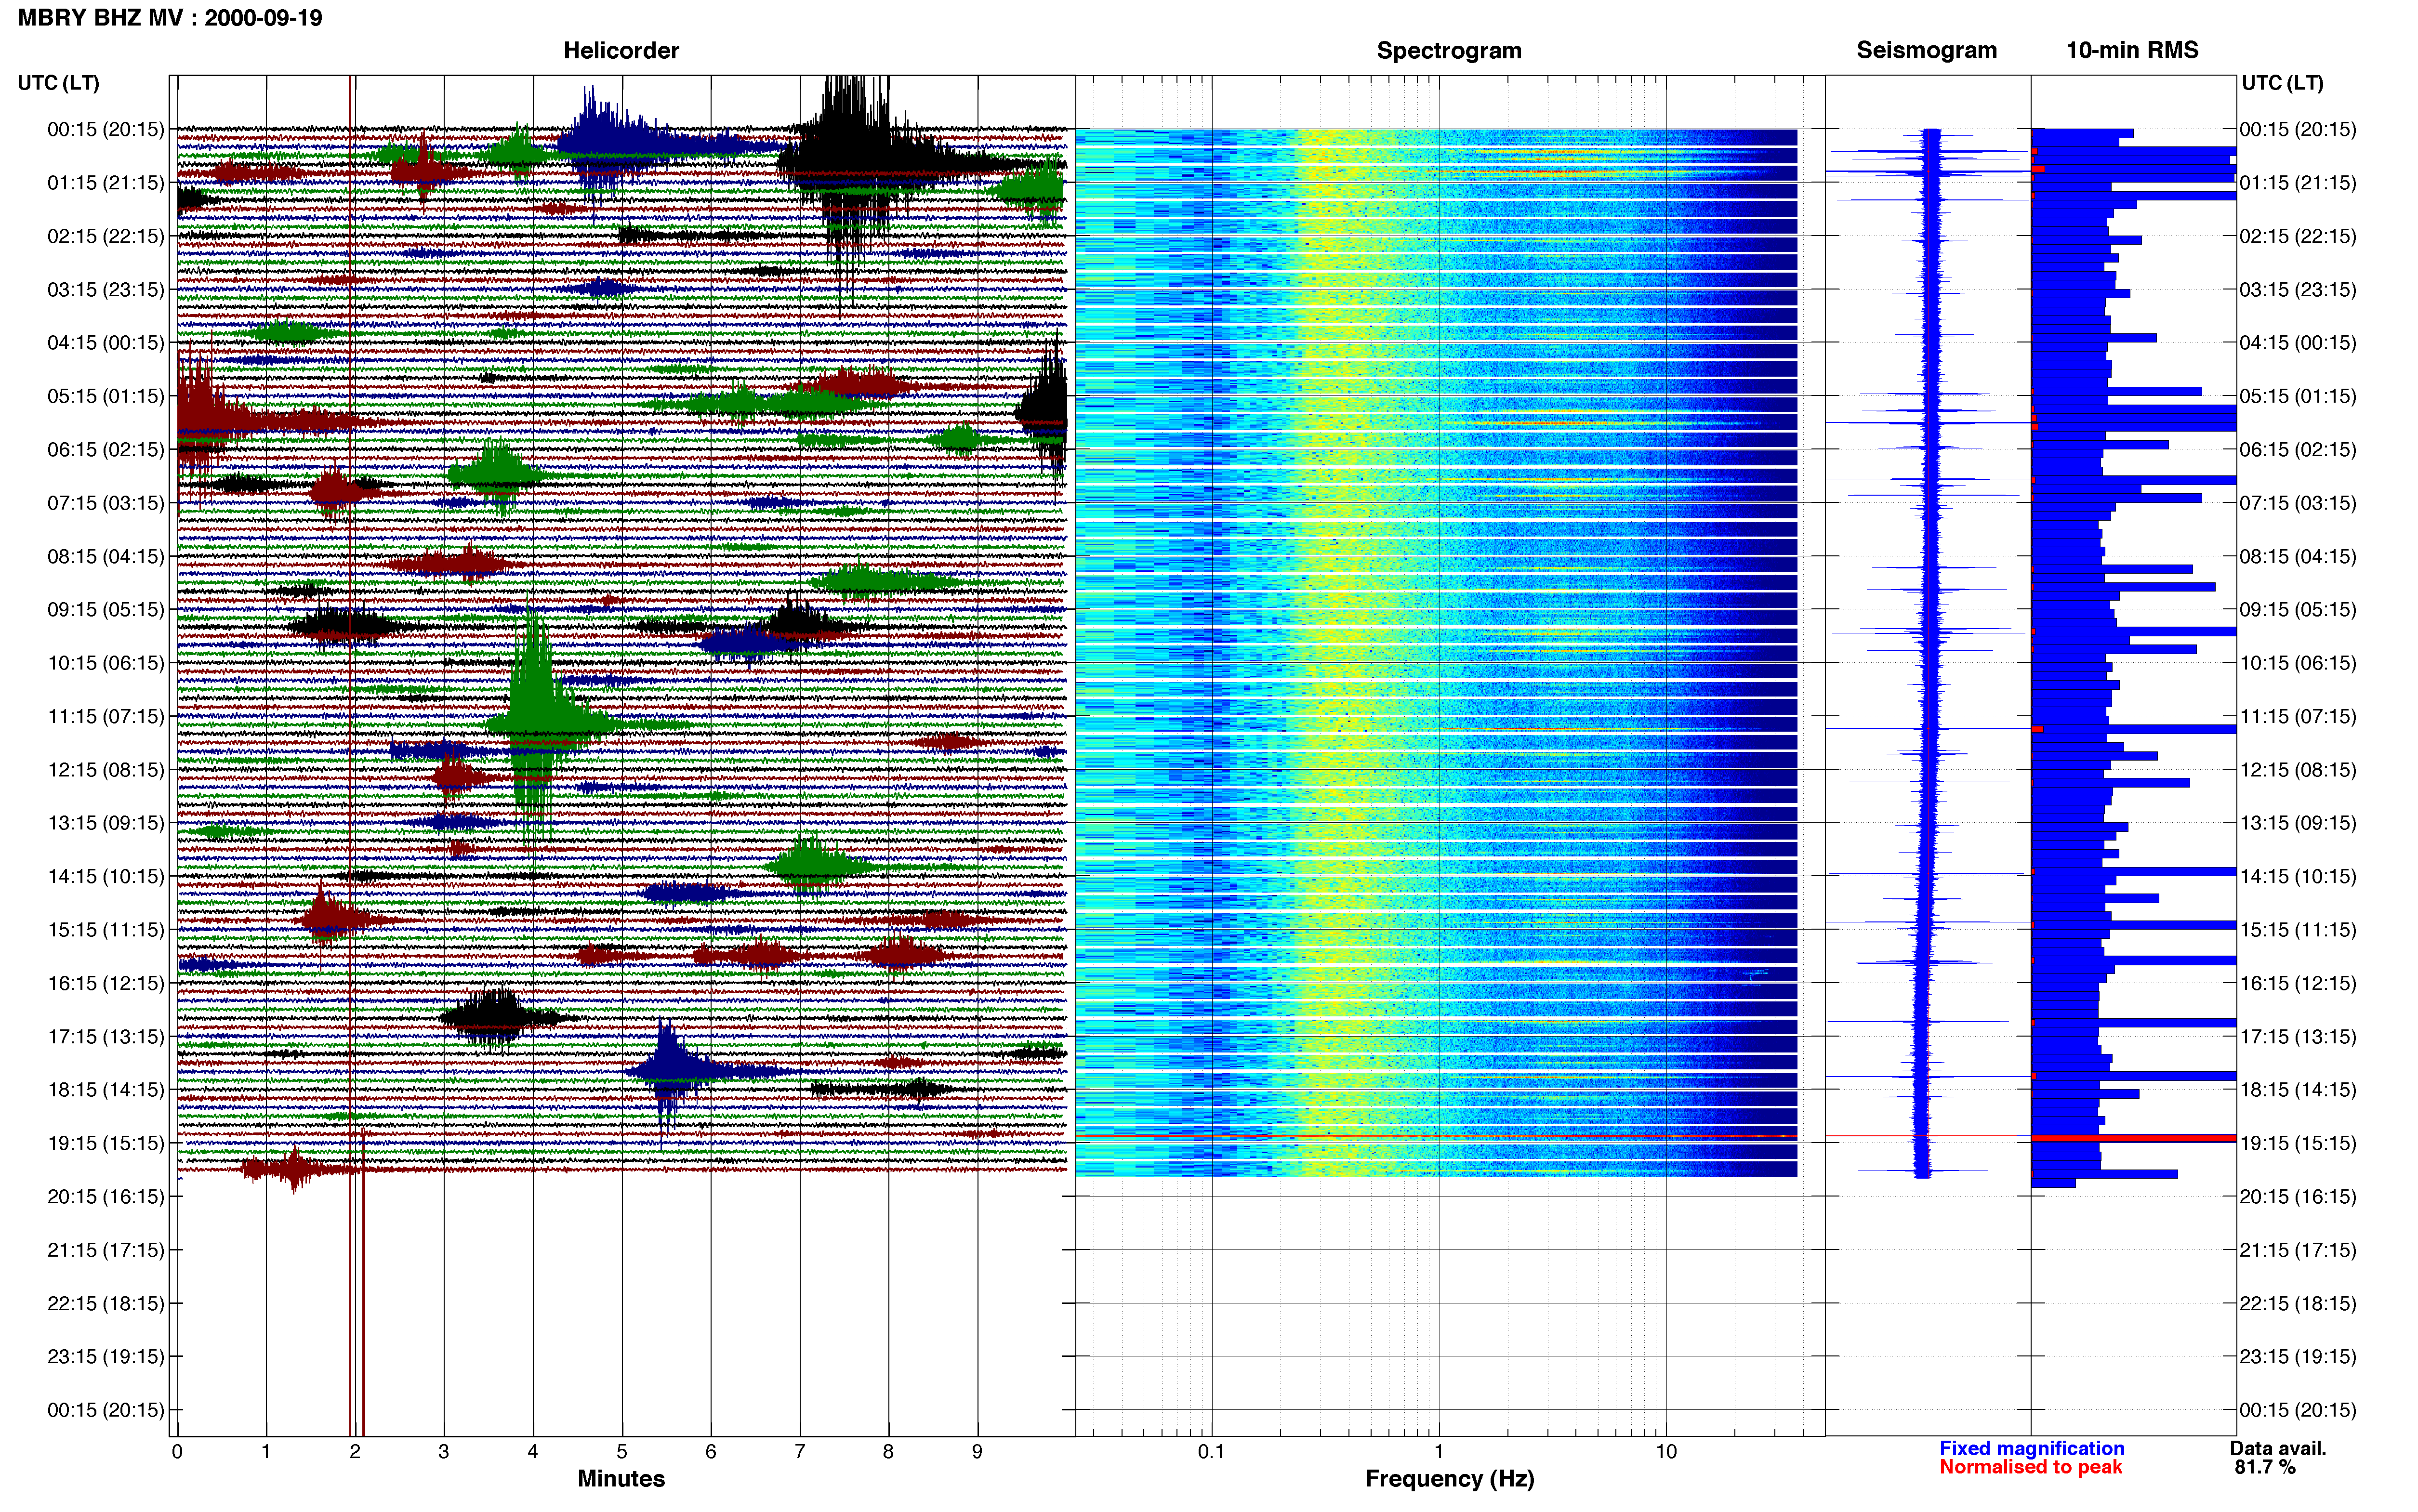
Task: Click the '7' tick on Minutes axis
Action: coord(800,1452)
